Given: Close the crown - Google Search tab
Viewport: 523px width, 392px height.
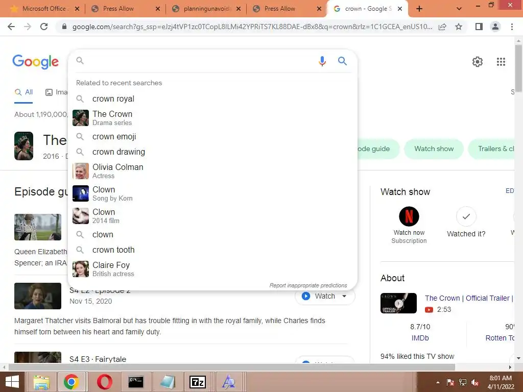Looking at the screenshot, I should (x=399, y=9).
